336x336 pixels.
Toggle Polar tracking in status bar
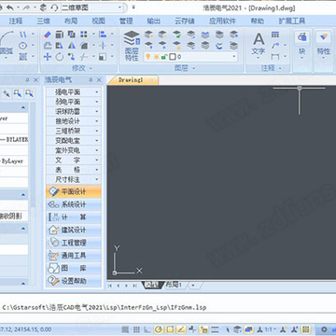[x=159, y=329]
